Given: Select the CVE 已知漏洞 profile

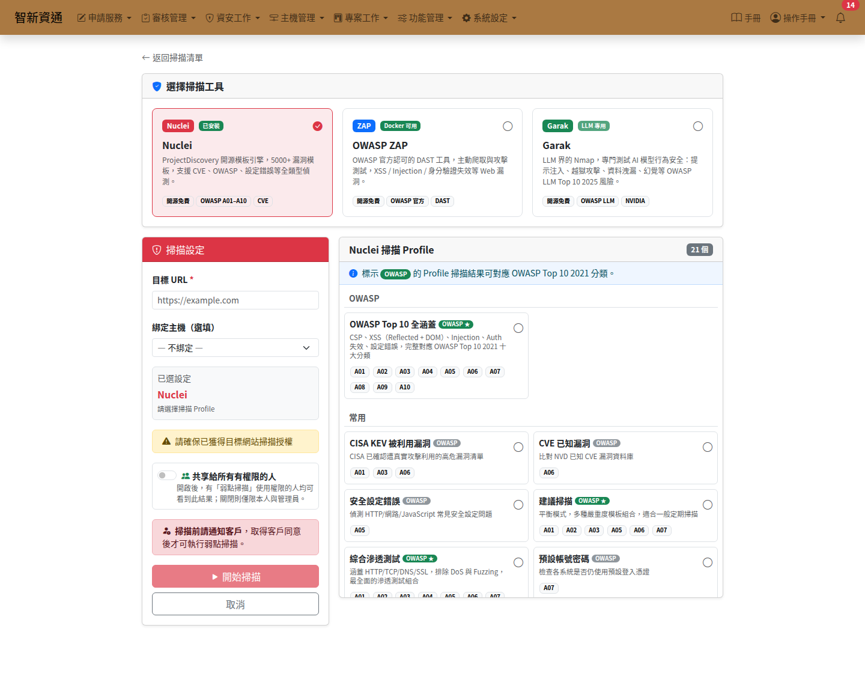Looking at the screenshot, I should coord(708,447).
